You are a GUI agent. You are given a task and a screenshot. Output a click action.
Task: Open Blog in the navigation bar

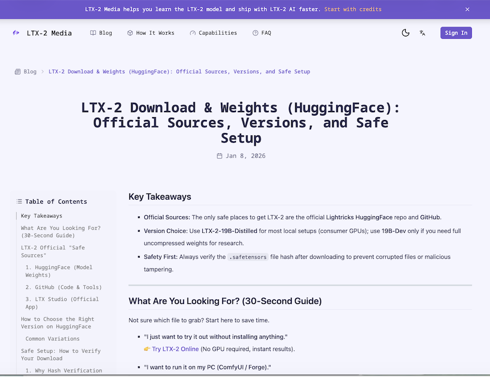[x=101, y=33]
